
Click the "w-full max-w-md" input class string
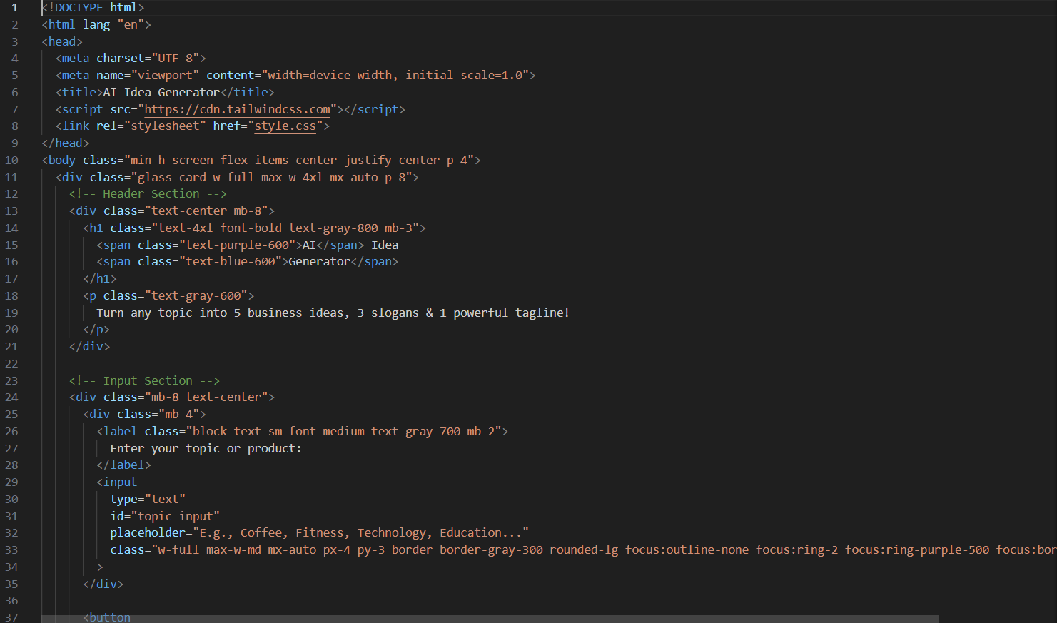click(604, 549)
